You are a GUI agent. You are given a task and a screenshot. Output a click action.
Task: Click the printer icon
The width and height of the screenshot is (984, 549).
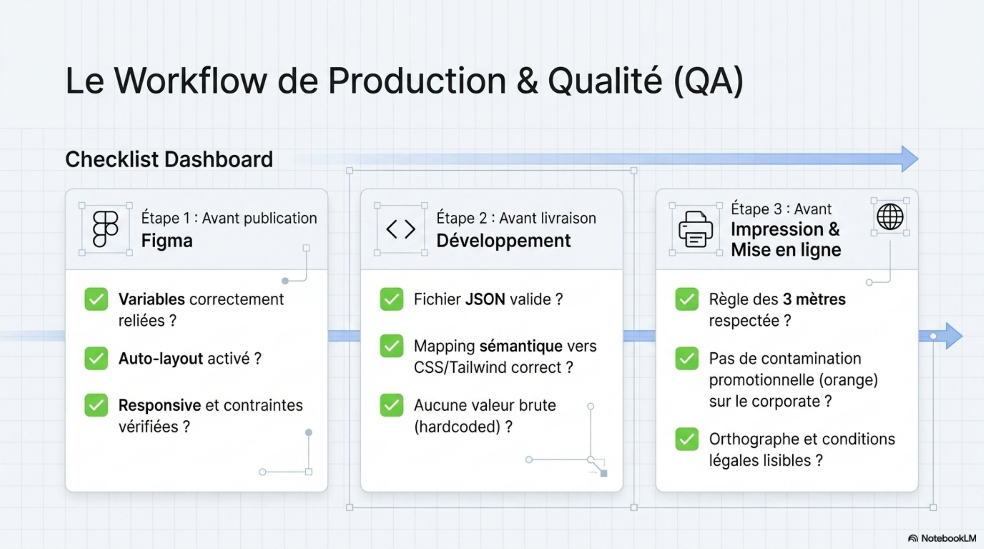[696, 229]
